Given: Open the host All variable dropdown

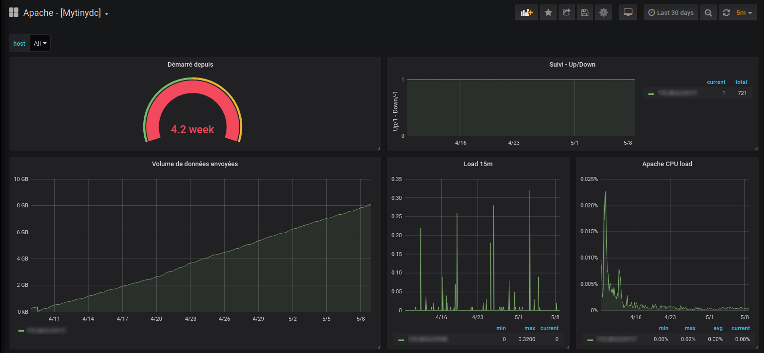Looking at the screenshot, I should click(x=40, y=43).
